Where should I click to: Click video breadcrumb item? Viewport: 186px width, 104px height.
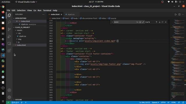pos(104,18)
